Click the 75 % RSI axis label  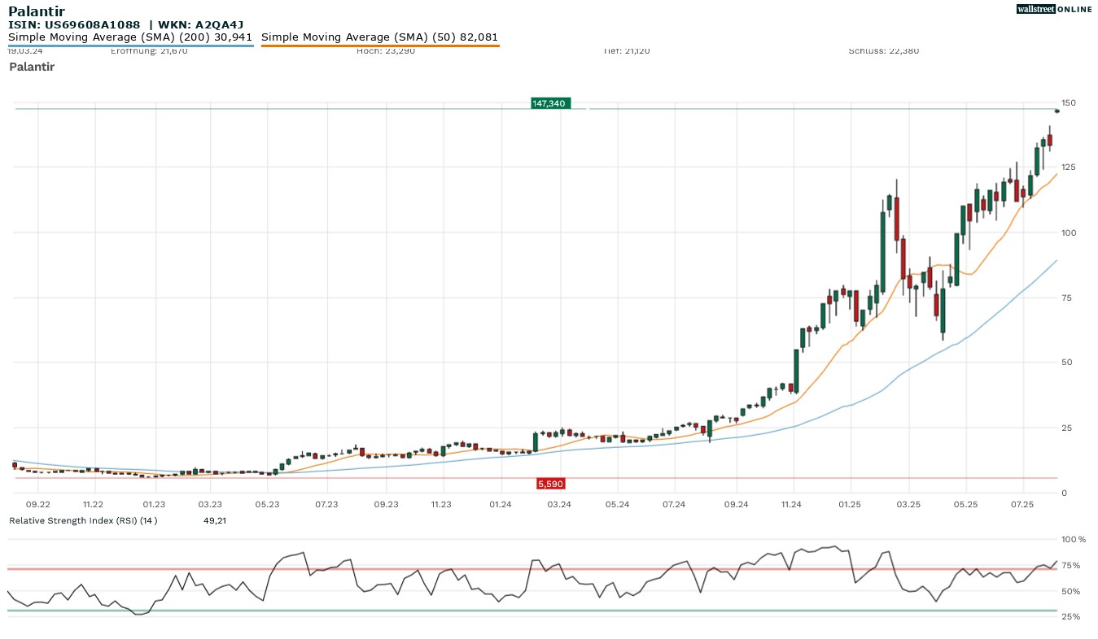(1071, 565)
